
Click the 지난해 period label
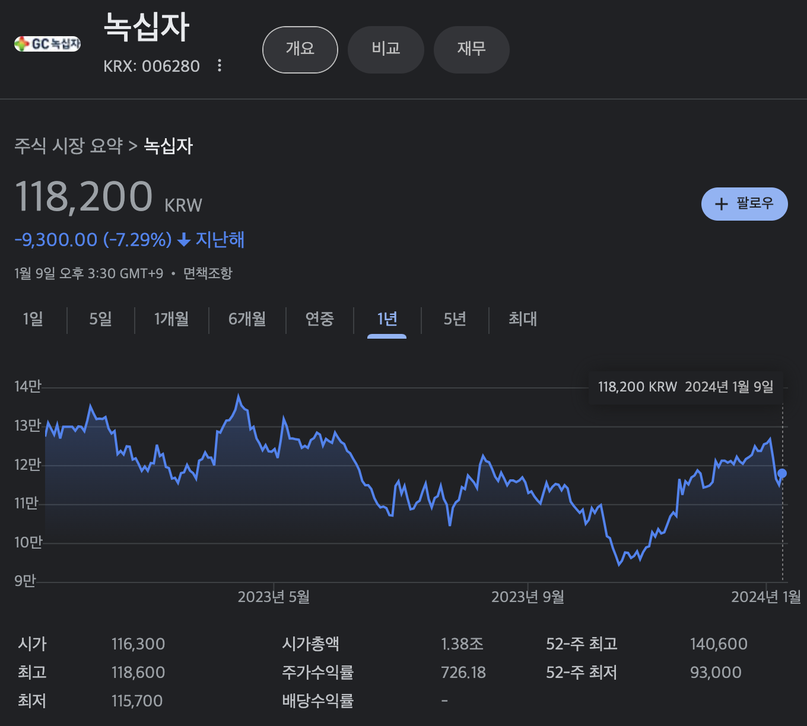(220, 240)
